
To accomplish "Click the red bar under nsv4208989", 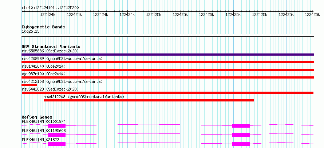I will point(167,62).
